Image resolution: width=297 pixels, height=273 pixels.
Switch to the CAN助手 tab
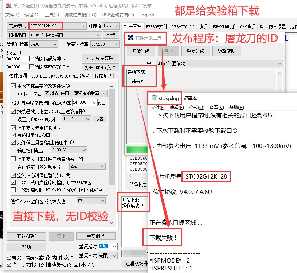click(247, 27)
